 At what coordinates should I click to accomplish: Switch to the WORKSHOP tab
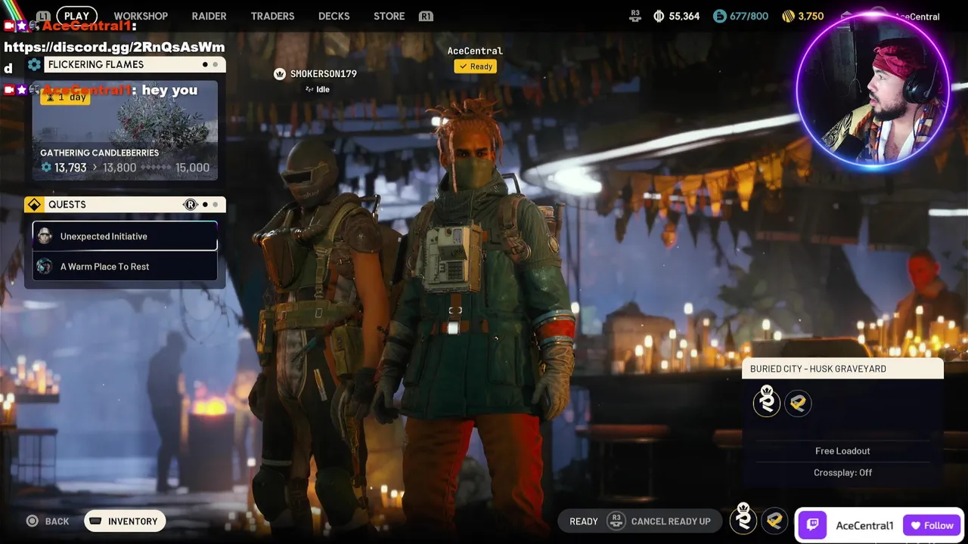pyautogui.click(x=141, y=16)
